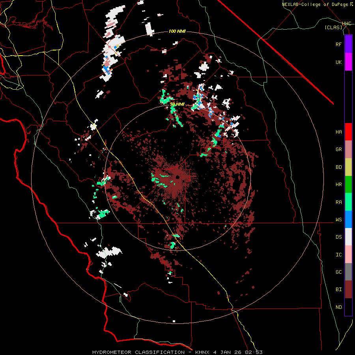The width and height of the screenshot is (355, 355).
Task: Click the BI brown legend swatch
Action: click(348, 290)
